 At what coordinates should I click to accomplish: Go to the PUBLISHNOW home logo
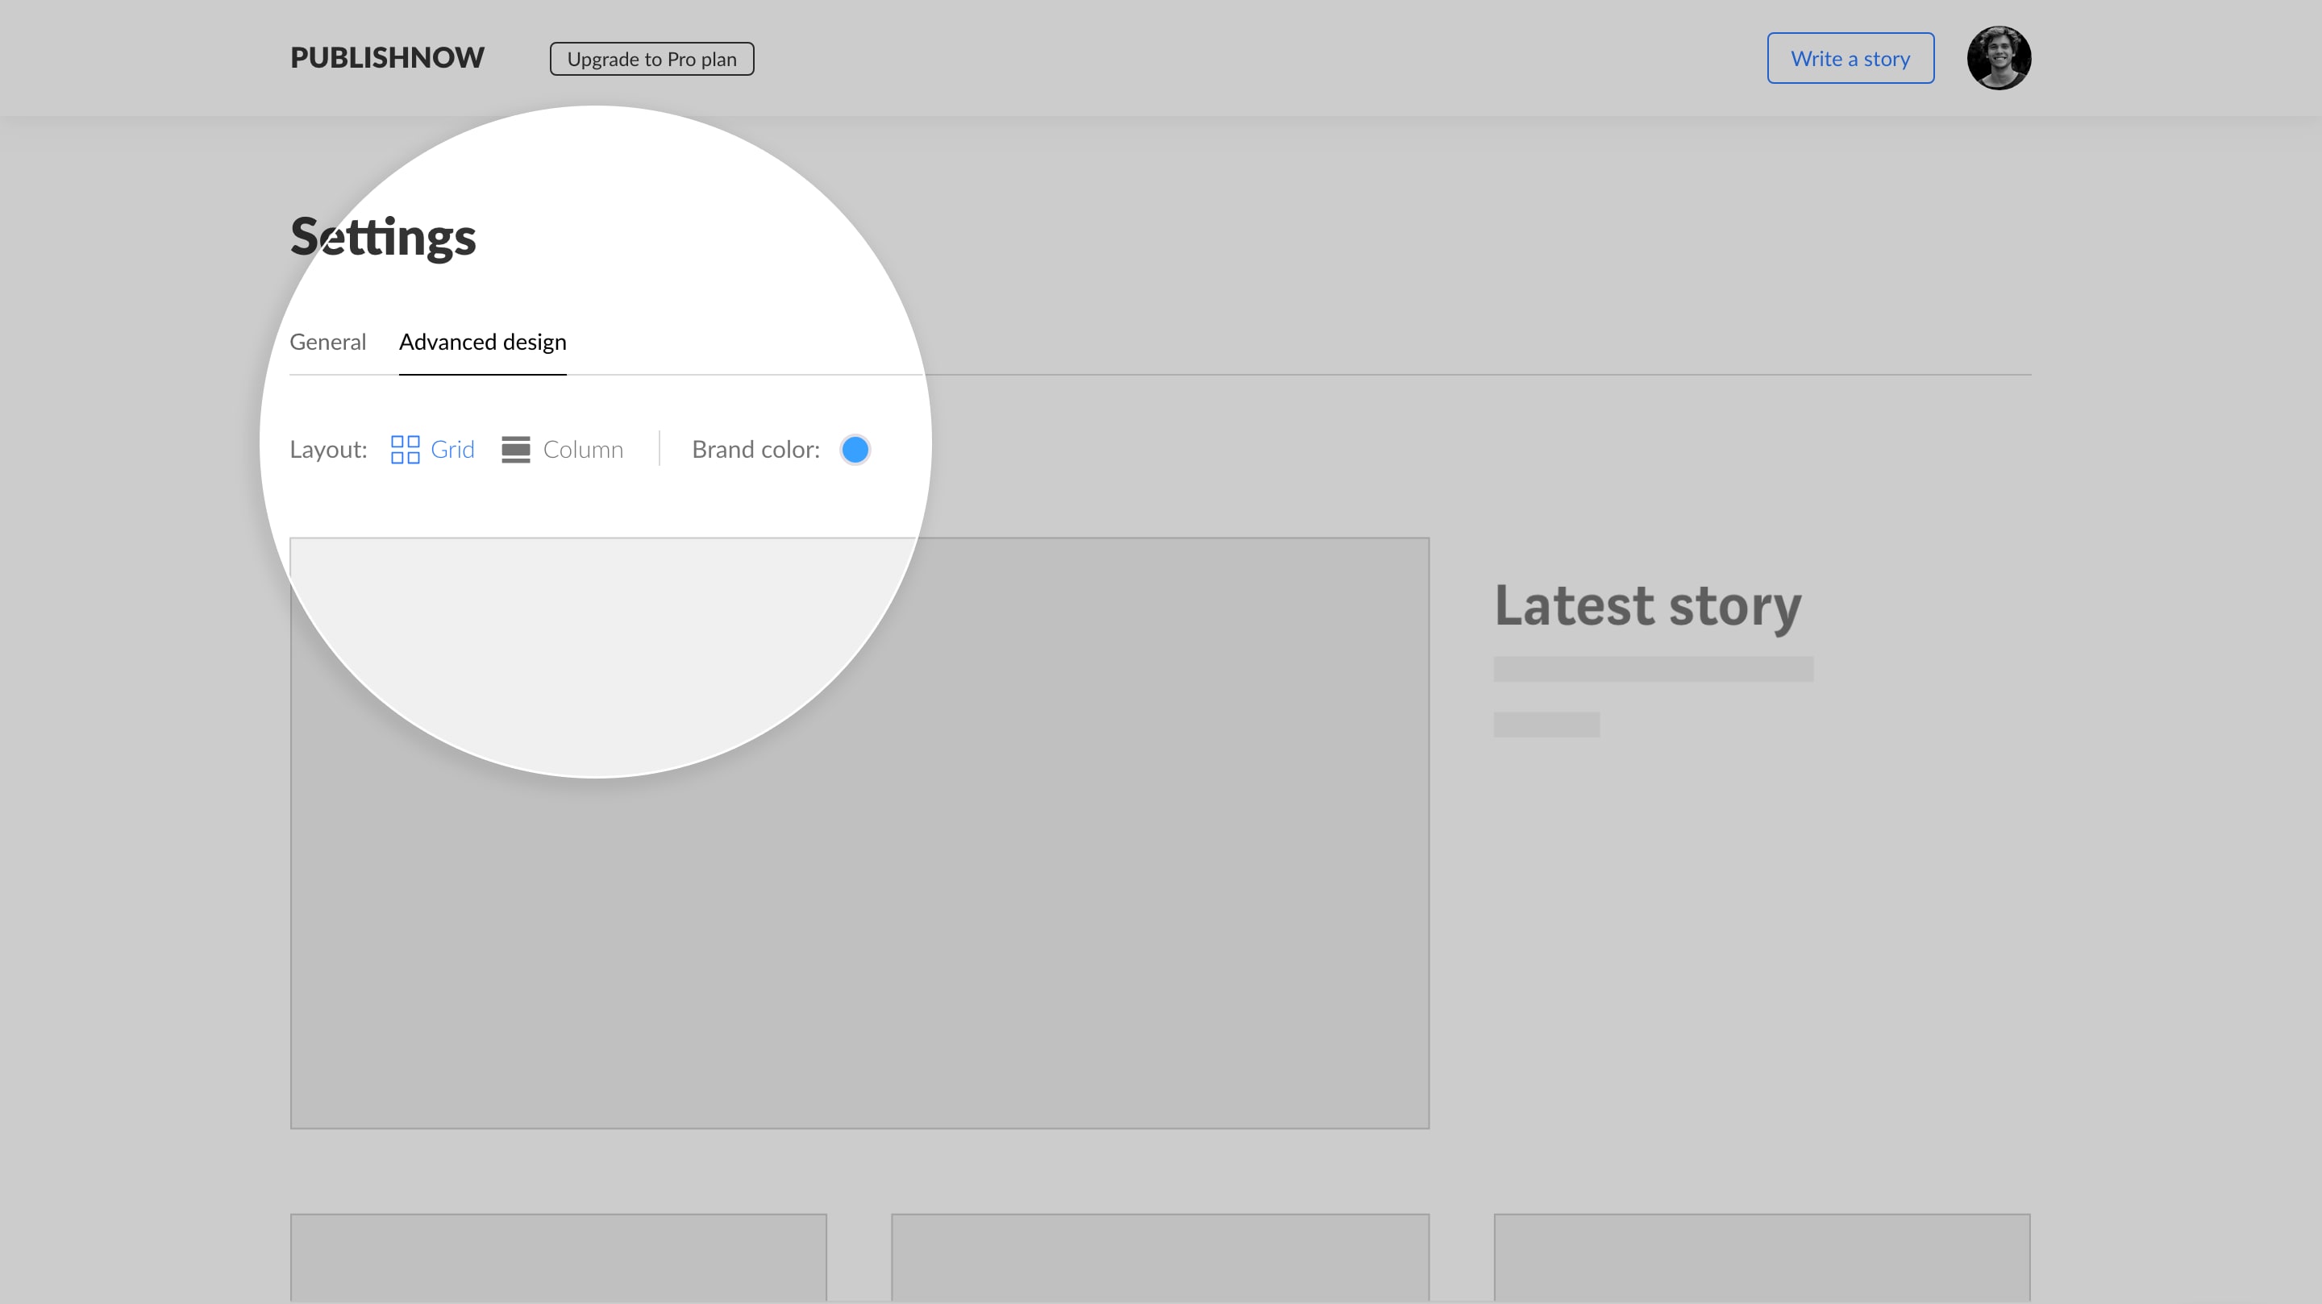tap(387, 58)
